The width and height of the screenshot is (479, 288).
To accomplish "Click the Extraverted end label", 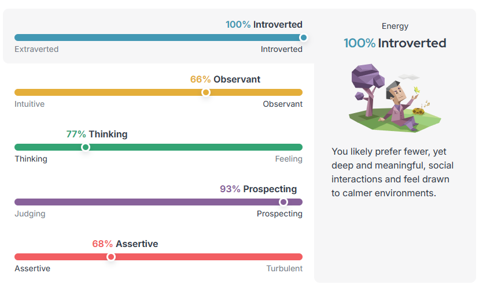I will click(36, 49).
